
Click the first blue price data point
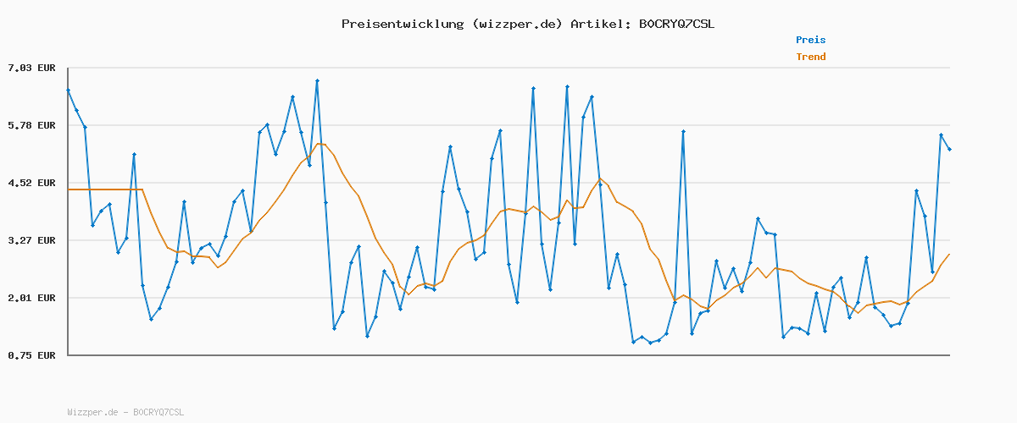click(69, 90)
